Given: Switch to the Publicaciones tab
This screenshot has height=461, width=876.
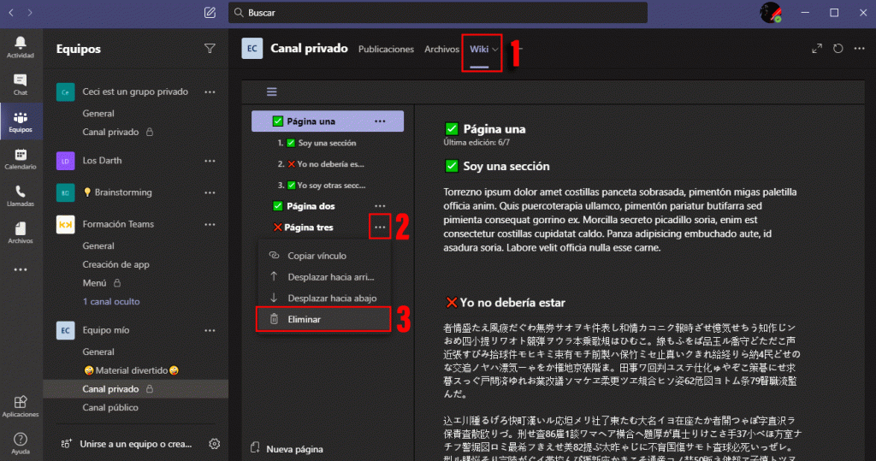Looking at the screenshot, I should tap(386, 49).
